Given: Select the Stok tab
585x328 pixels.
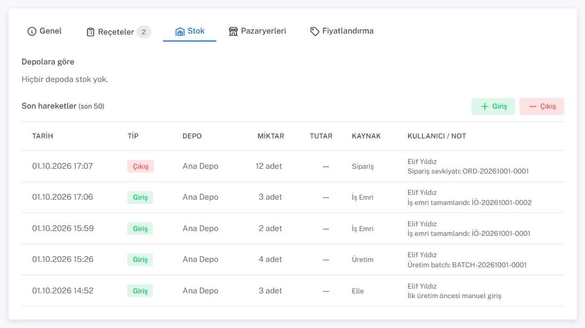Looking at the screenshot, I should pos(190,31).
